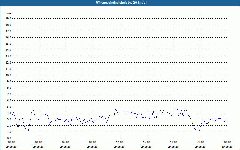Click the 21:00 time axis label
Screen dimensions: 240x150
tap(201, 142)
